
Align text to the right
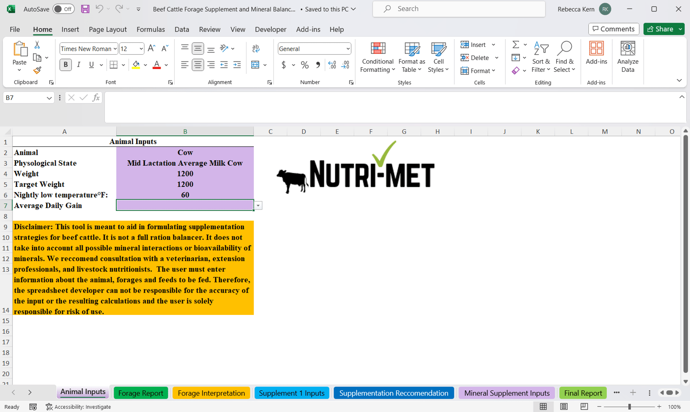(211, 65)
